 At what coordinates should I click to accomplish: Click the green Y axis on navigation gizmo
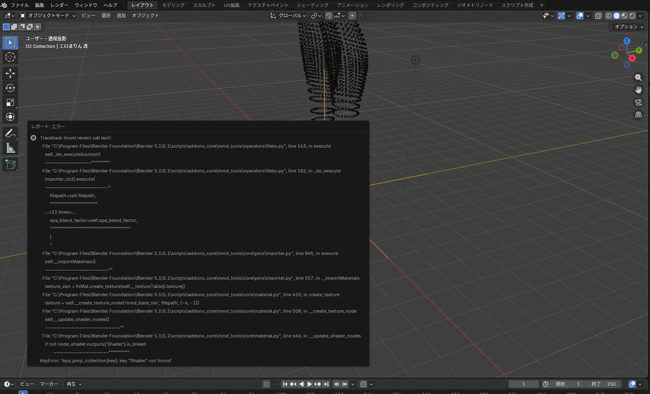pyautogui.click(x=639, y=50)
